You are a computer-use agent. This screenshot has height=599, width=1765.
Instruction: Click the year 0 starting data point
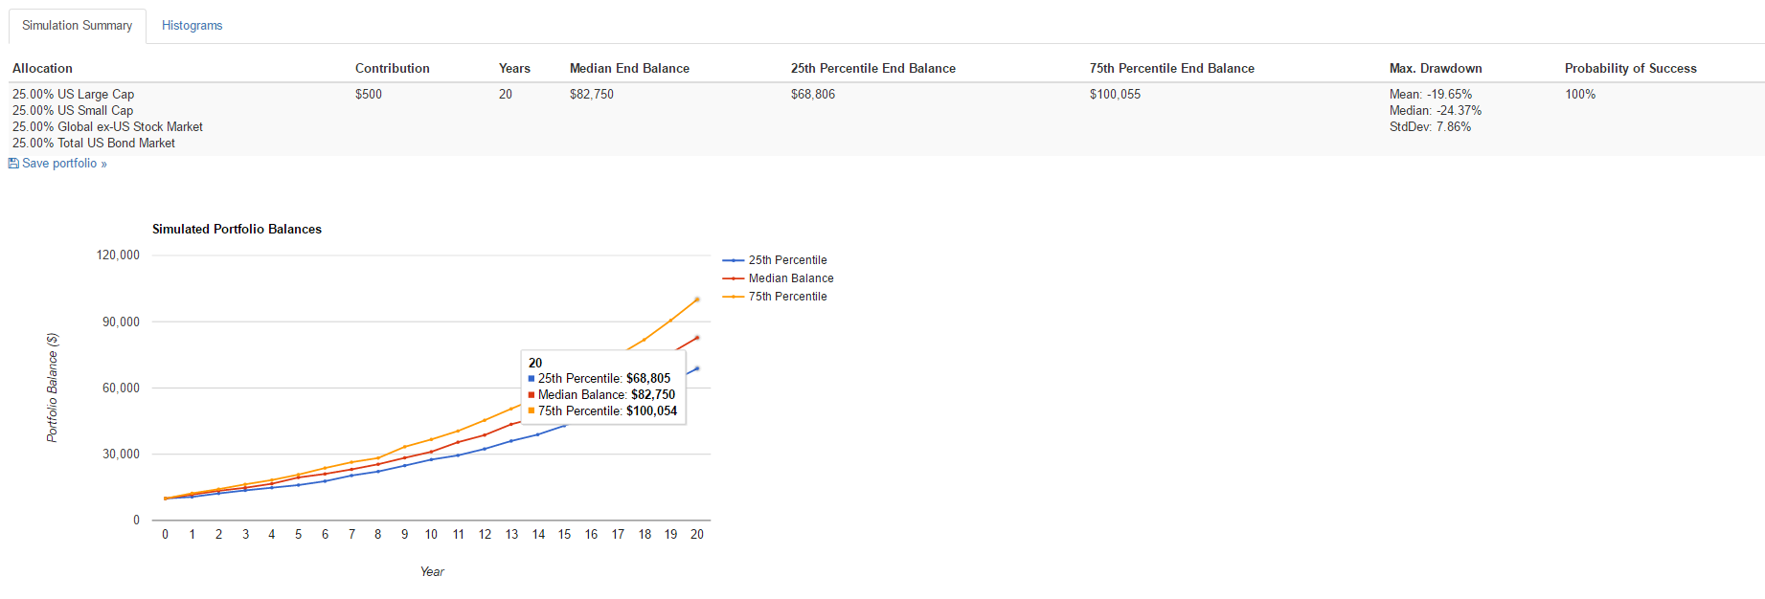166,499
